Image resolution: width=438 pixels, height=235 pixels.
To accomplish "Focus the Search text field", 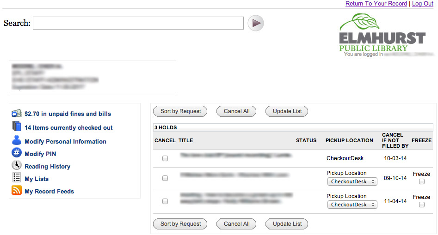I will click(138, 23).
